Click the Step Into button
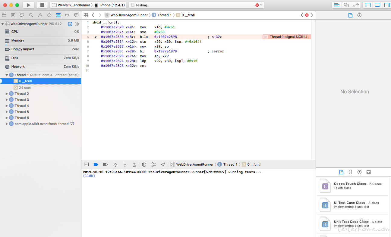This screenshot has height=237, width=391. point(125,164)
